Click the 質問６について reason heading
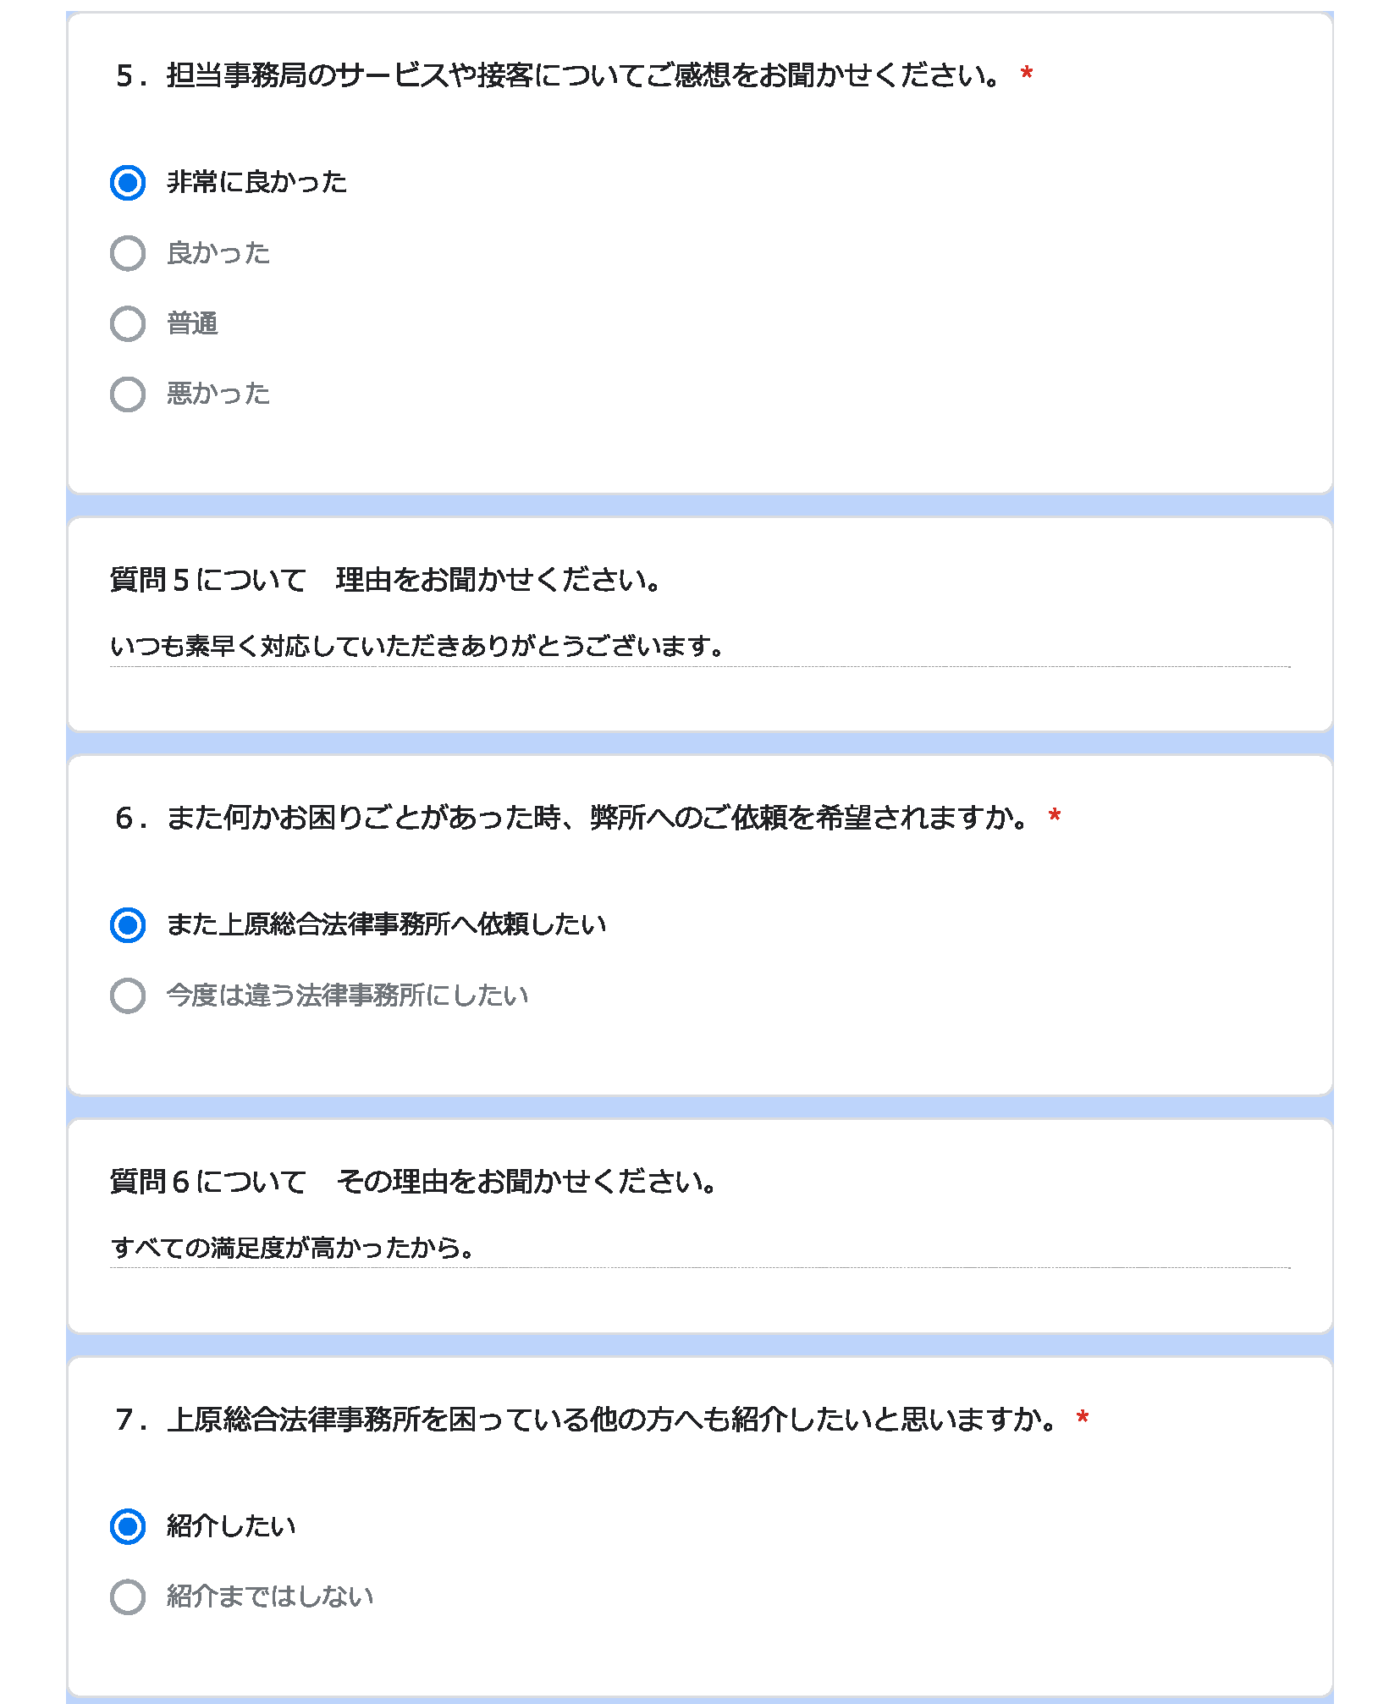Viewport: 1400px width, 1704px height. pyautogui.click(x=415, y=1182)
